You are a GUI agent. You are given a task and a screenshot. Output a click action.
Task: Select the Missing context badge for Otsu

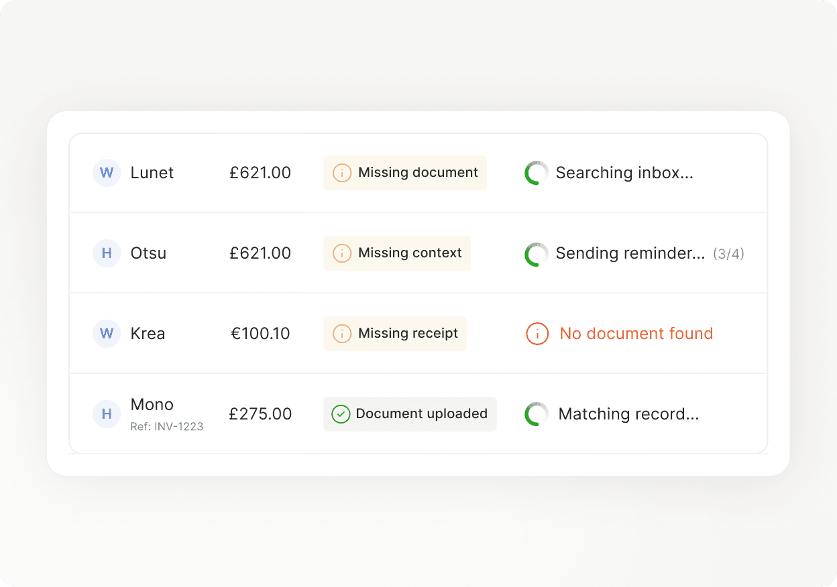click(396, 253)
